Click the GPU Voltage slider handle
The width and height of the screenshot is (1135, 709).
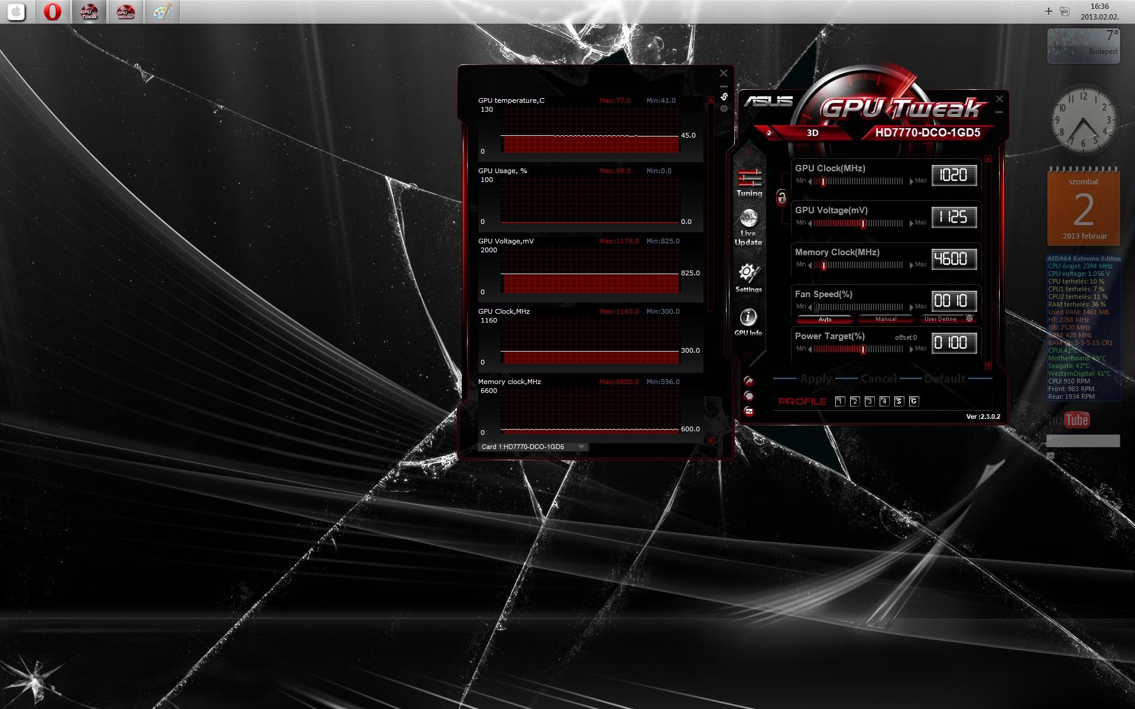click(x=863, y=223)
